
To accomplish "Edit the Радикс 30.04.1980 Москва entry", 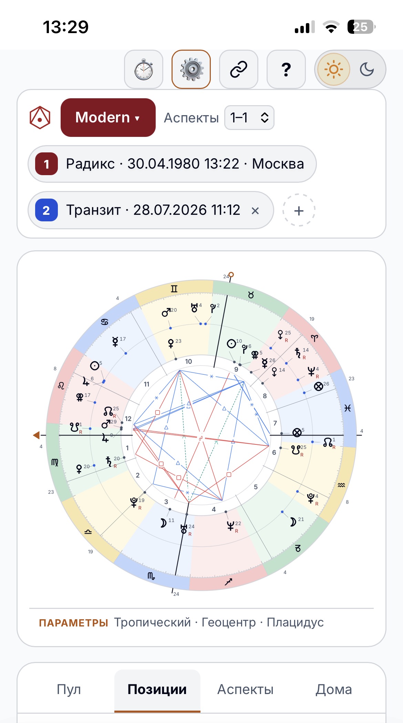I will click(x=172, y=164).
